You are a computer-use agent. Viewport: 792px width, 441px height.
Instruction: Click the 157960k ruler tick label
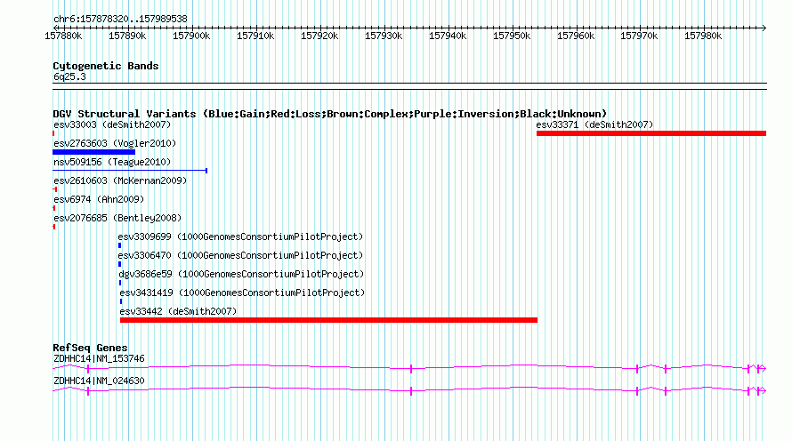(x=576, y=36)
